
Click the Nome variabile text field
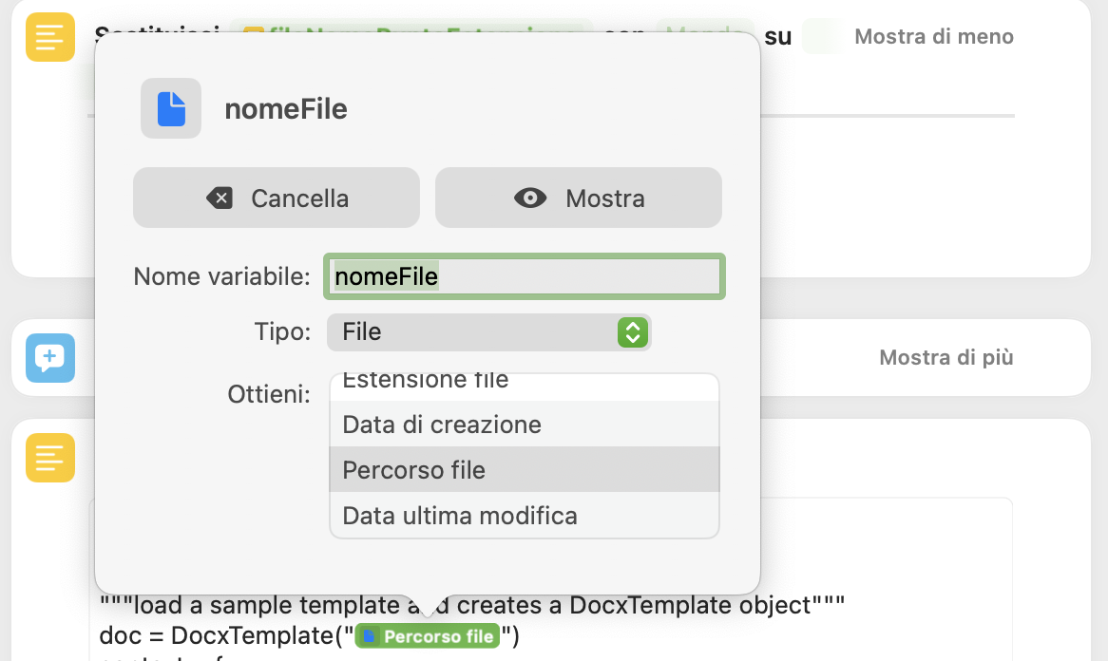pos(525,276)
